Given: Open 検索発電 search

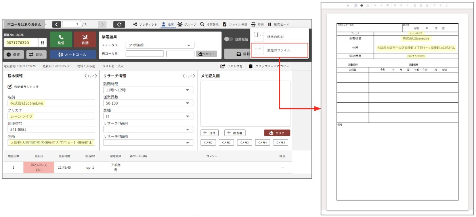Looking at the screenshot, I should tap(209, 25).
